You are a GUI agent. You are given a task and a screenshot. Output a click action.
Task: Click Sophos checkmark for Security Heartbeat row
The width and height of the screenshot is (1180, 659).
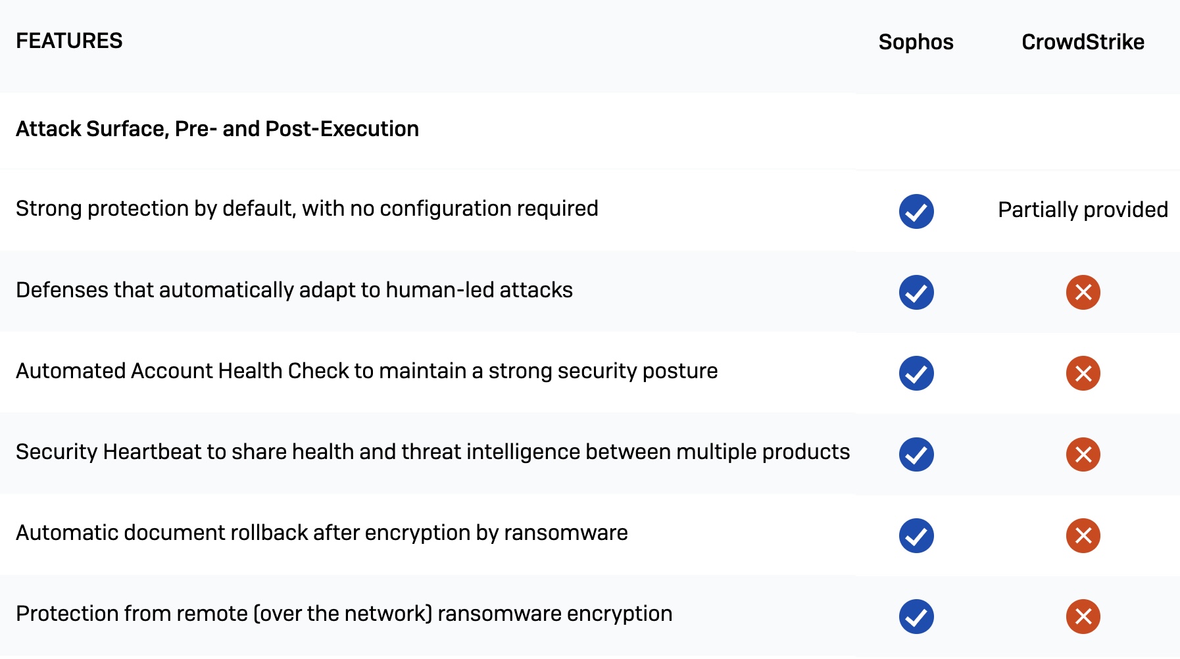[x=916, y=454]
